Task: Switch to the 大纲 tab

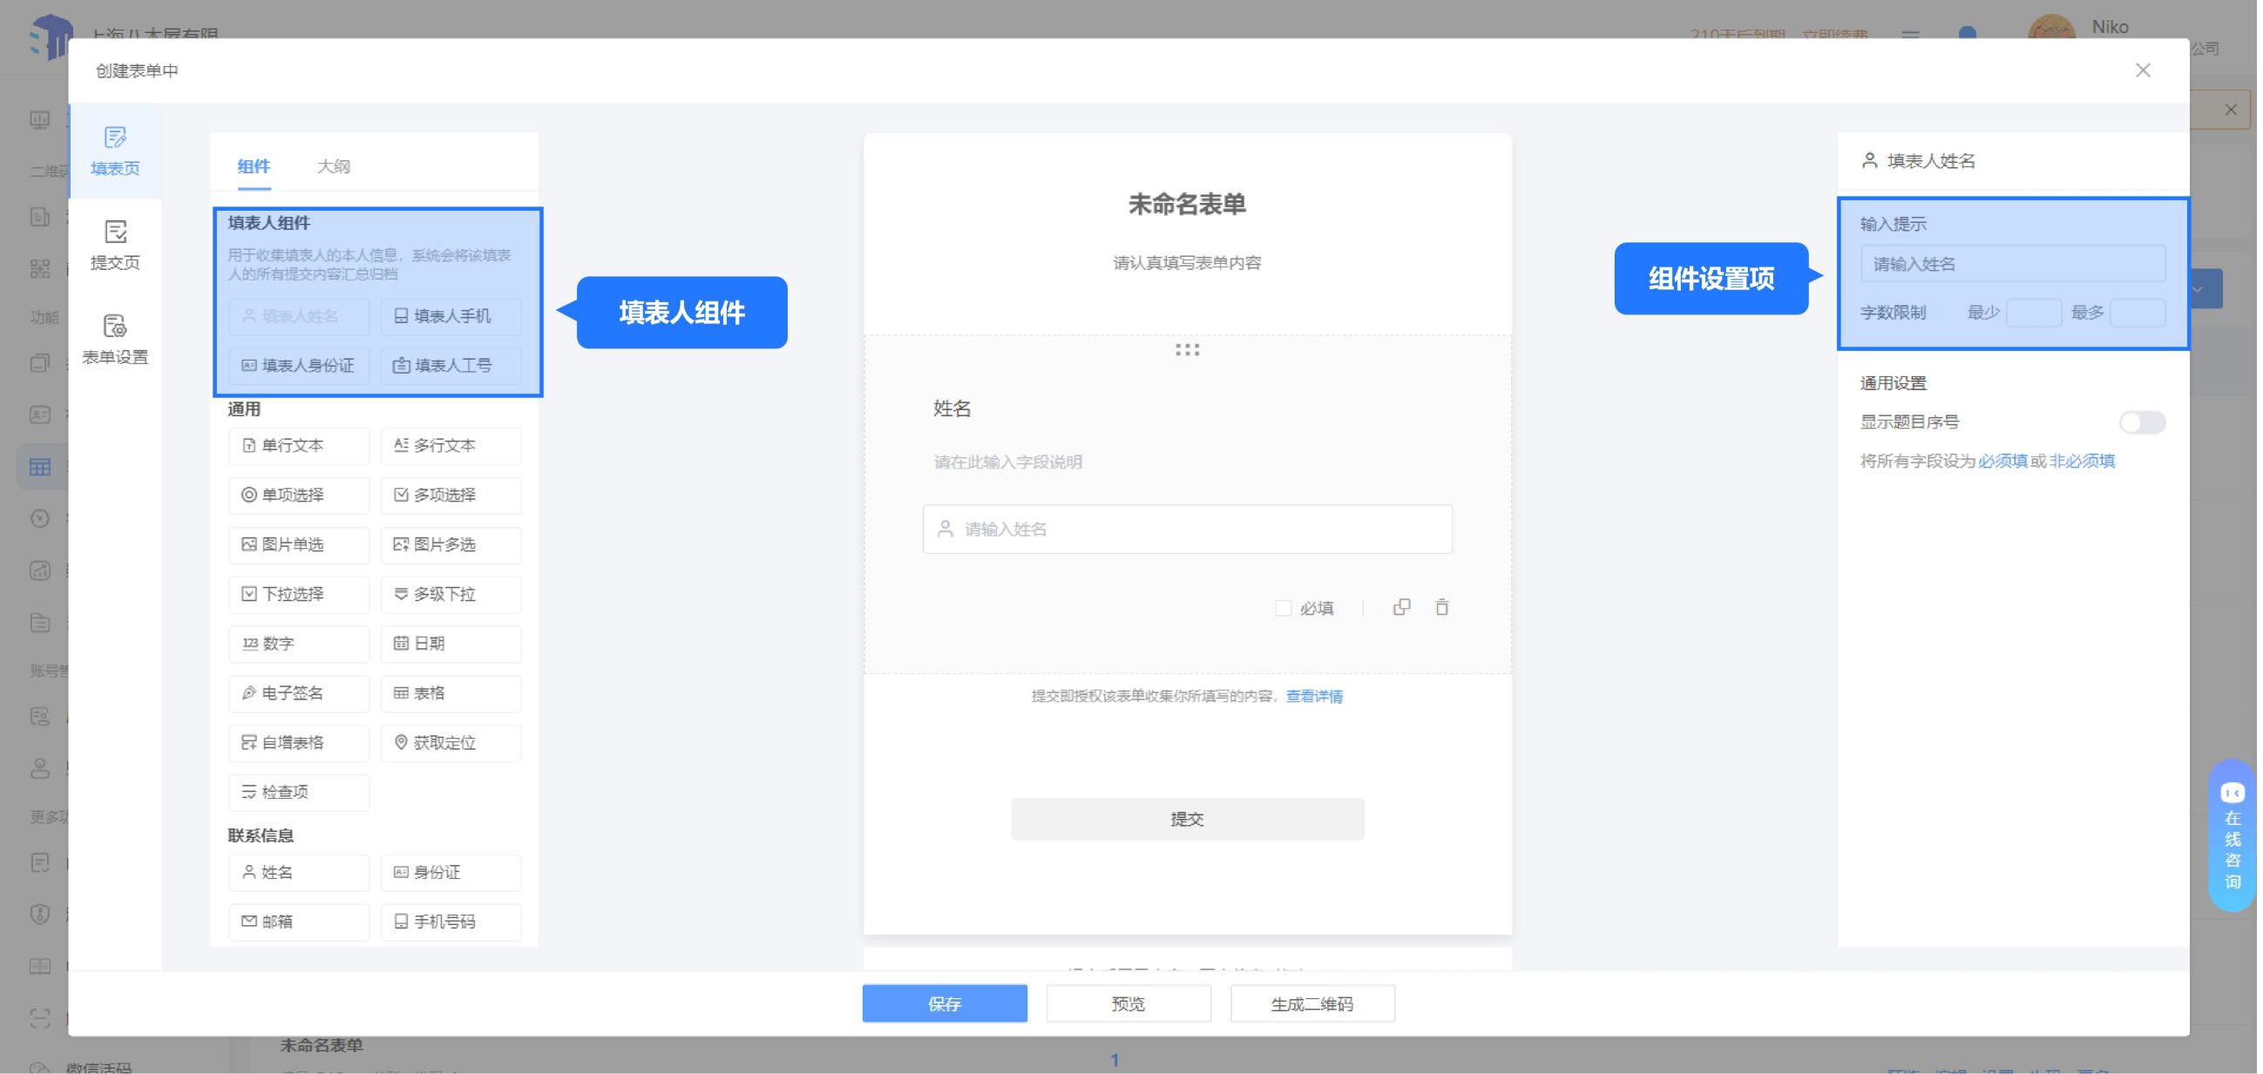Action: (x=333, y=166)
